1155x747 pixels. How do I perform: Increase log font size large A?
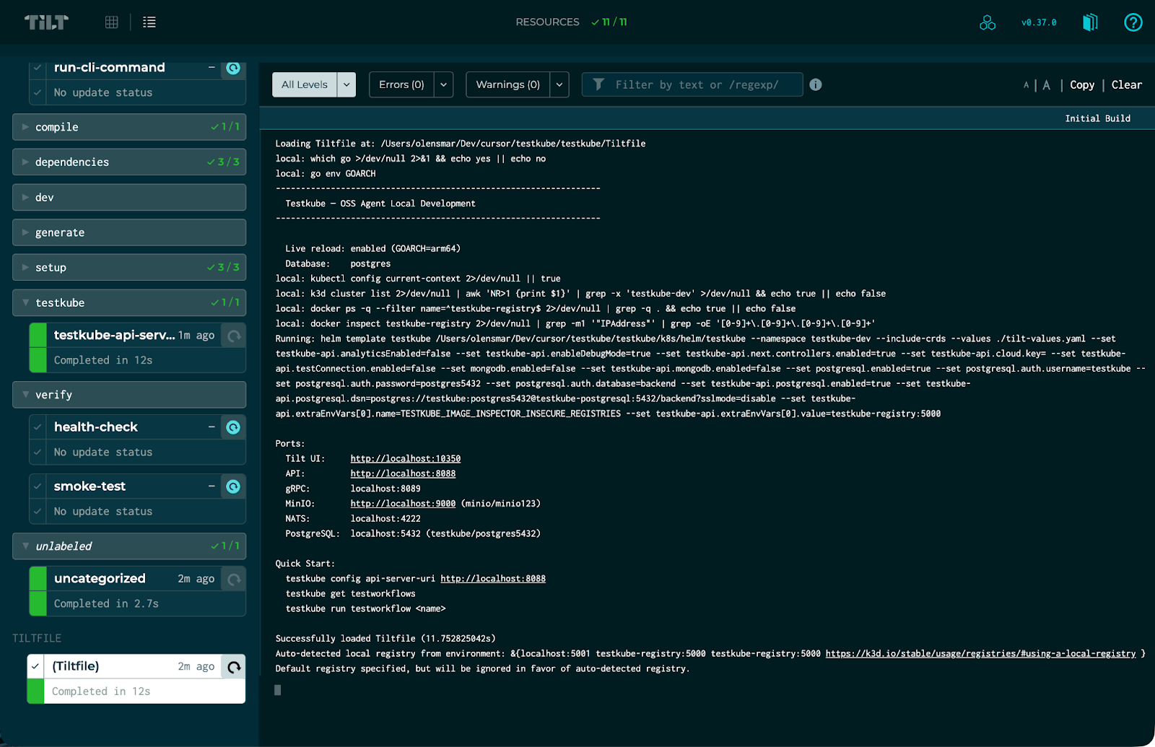[x=1046, y=85]
